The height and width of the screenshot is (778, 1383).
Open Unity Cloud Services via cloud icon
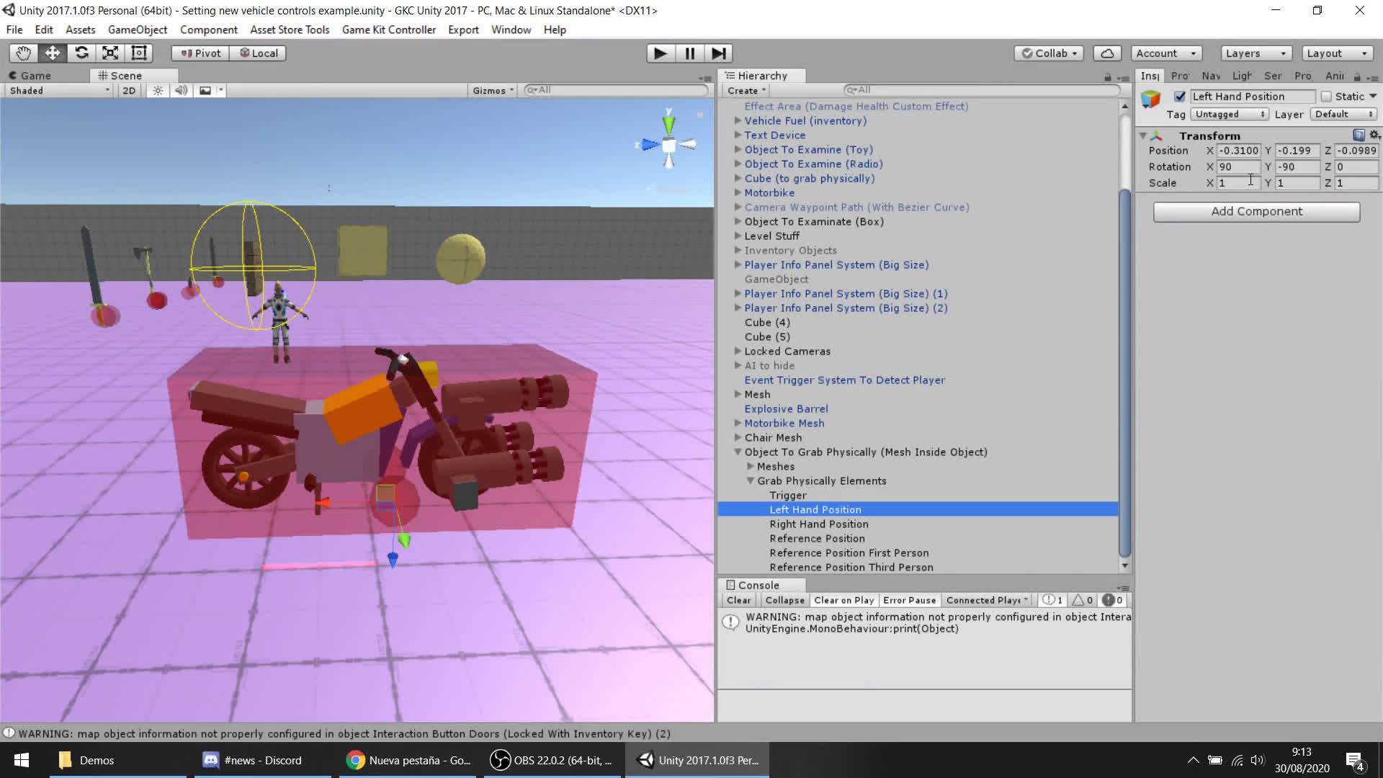click(1107, 53)
